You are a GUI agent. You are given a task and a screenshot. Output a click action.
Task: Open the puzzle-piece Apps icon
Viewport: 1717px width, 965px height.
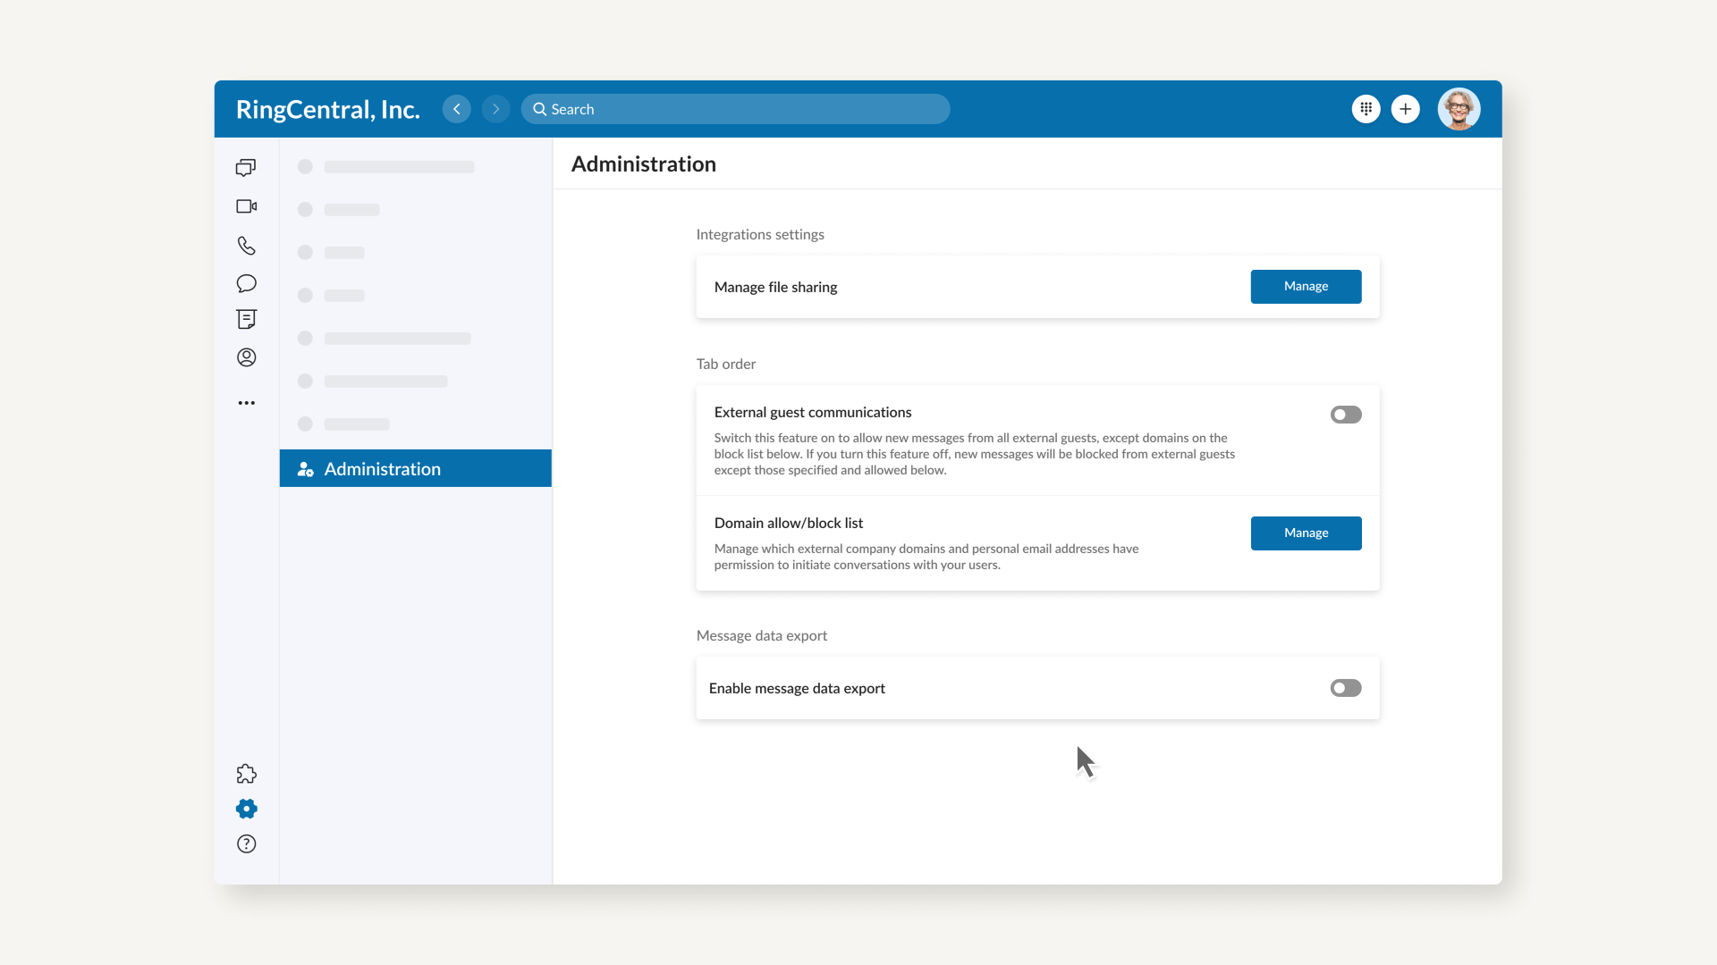click(246, 774)
